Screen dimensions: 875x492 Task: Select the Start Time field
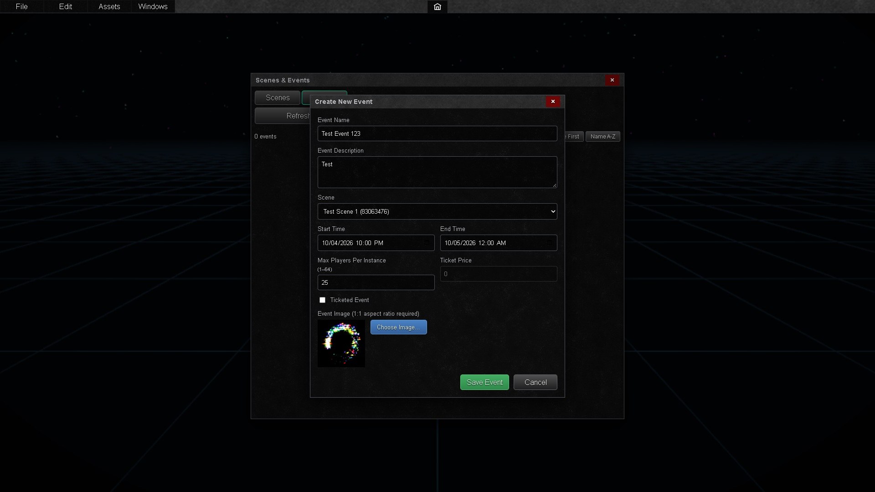tap(376, 243)
